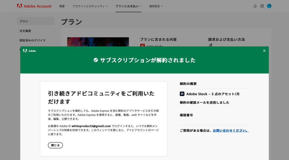Expand 通知設定 dropdown menu
This screenshot has width=289, height=160.
[156, 6]
